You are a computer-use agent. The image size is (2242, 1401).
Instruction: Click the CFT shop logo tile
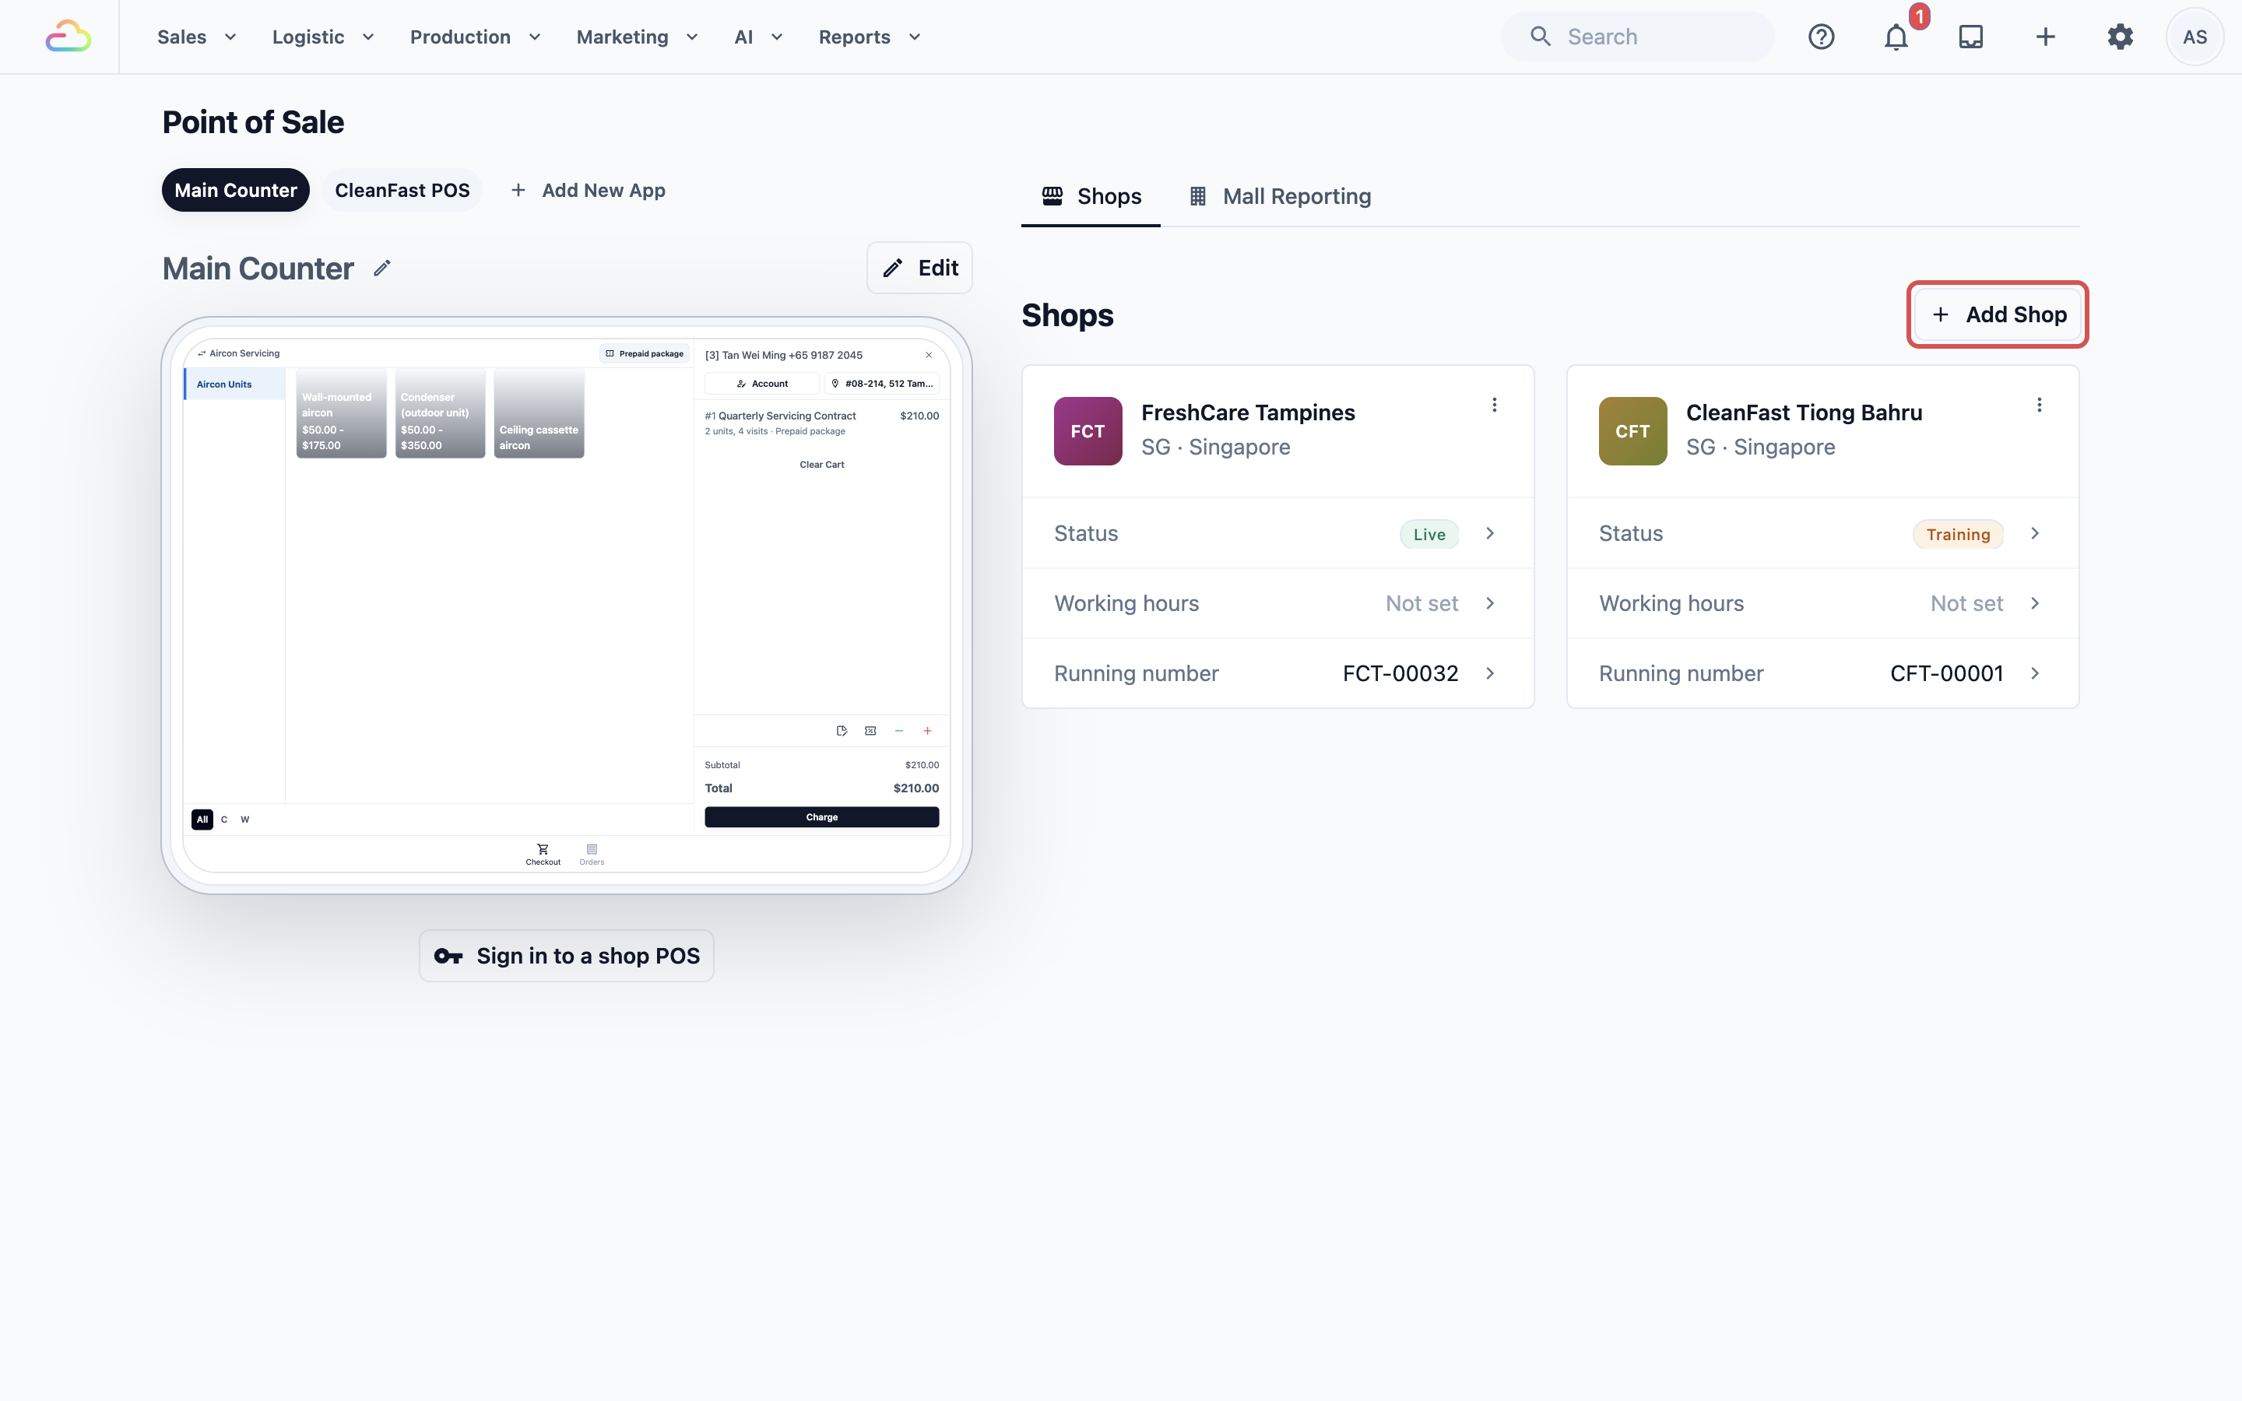(x=1632, y=431)
